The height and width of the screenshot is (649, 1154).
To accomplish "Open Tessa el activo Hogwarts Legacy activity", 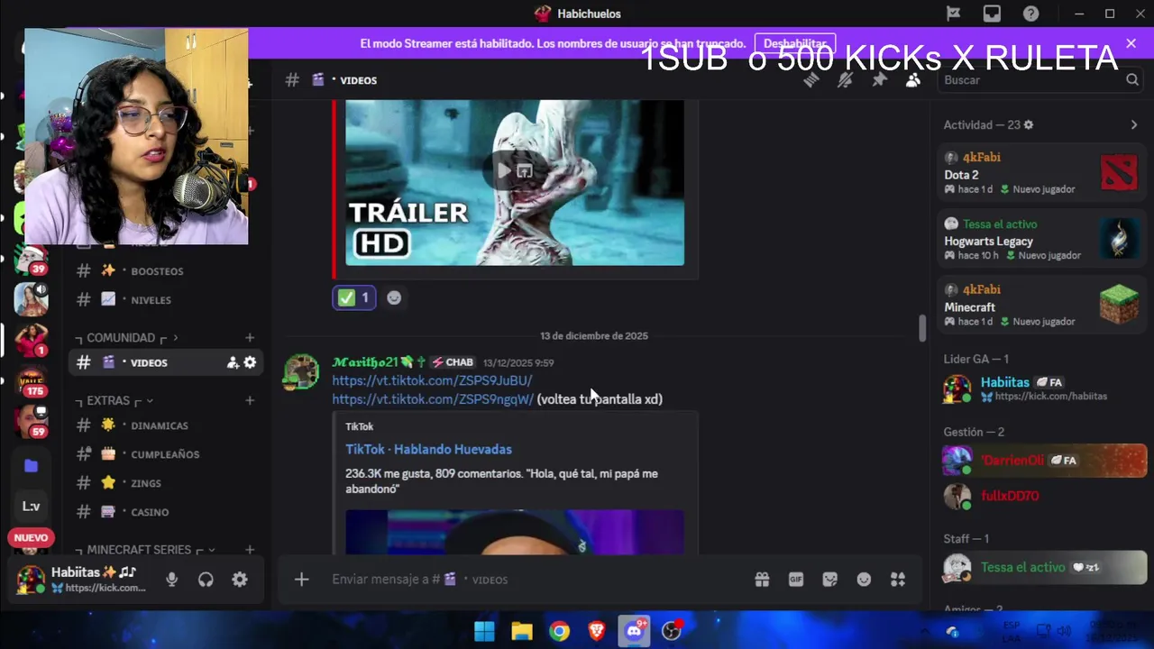I will point(1040,239).
